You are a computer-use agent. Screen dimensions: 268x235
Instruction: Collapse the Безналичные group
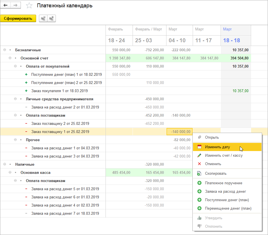[5, 50]
